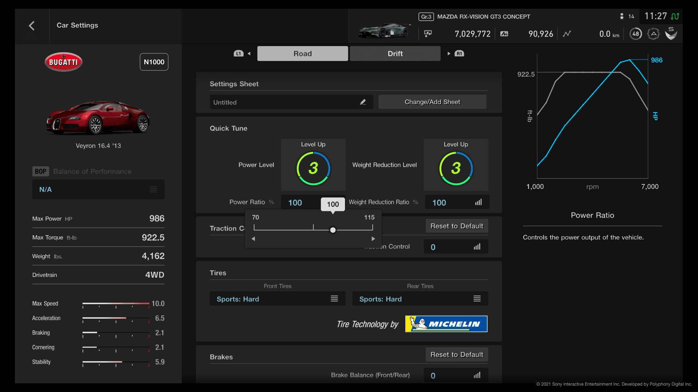Click the Weight 4,162 value
Image resolution: width=698 pixels, height=392 pixels.
coord(153,256)
